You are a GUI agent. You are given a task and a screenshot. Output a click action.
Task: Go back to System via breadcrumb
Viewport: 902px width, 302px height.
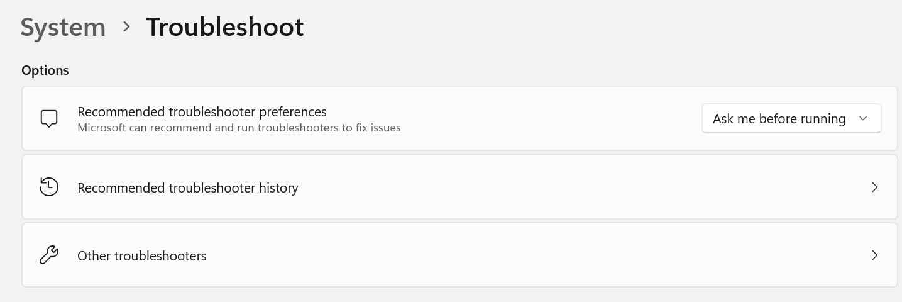coord(63,28)
